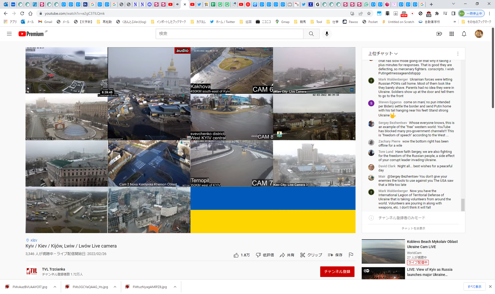Click the report flag icon
Screen dimensions: 495x294
pyautogui.click(x=351, y=255)
